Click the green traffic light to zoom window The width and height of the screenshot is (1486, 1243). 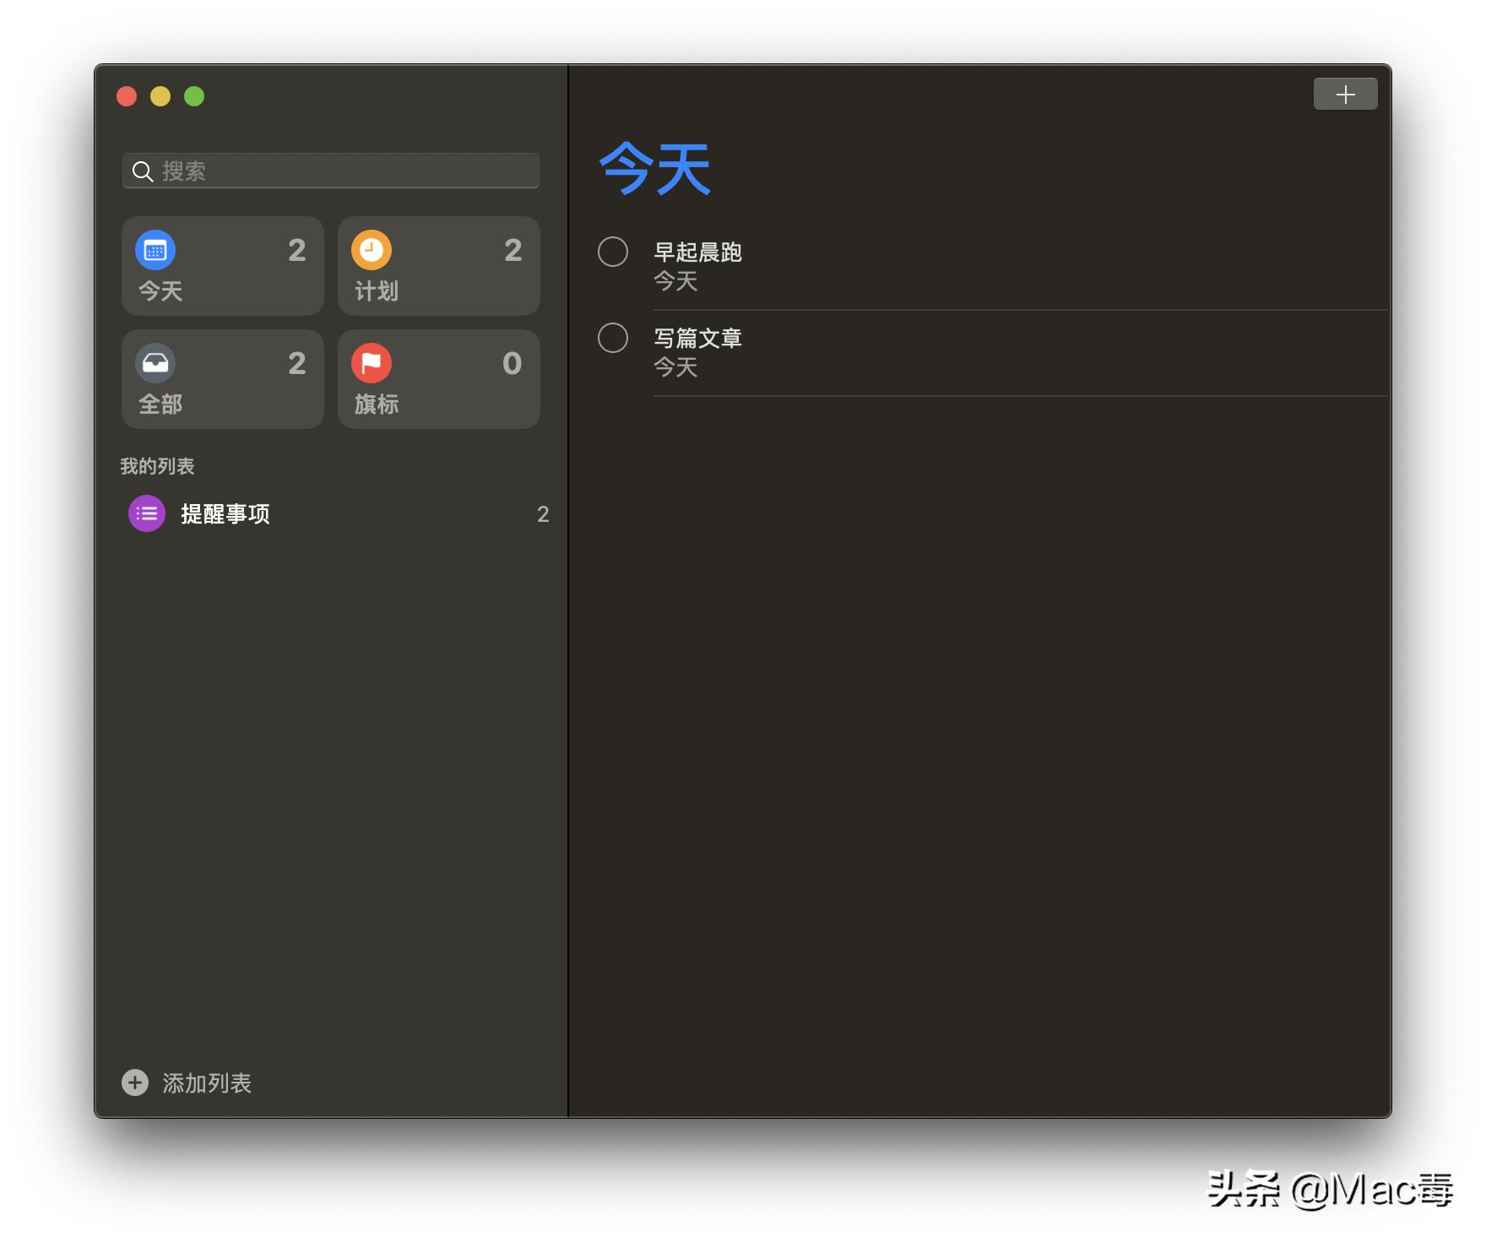tap(193, 96)
